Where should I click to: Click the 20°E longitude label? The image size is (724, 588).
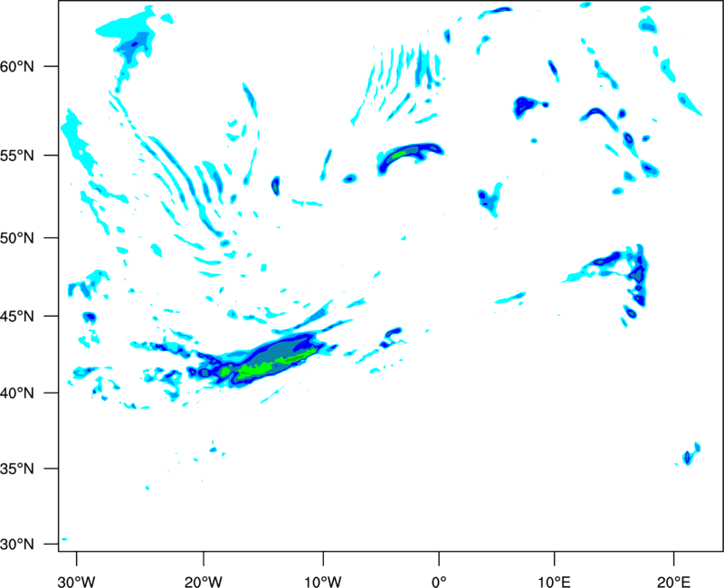673,582
